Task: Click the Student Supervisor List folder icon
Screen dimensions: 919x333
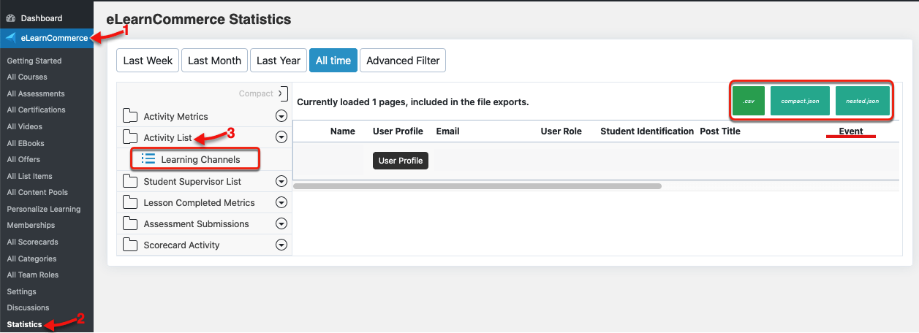Action: tap(130, 181)
